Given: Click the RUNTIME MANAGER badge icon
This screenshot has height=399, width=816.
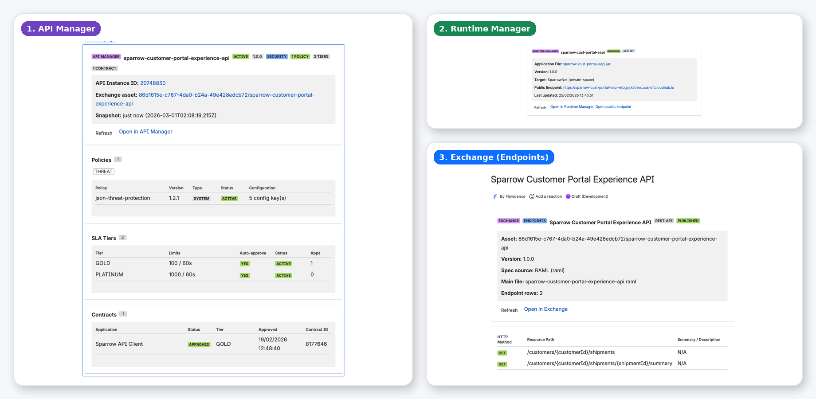Looking at the screenshot, I should pyautogui.click(x=545, y=51).
